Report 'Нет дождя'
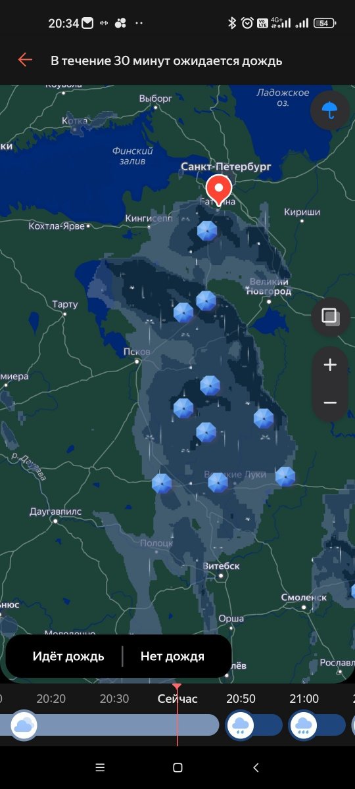The image size is (355, 789). (172, 656)
